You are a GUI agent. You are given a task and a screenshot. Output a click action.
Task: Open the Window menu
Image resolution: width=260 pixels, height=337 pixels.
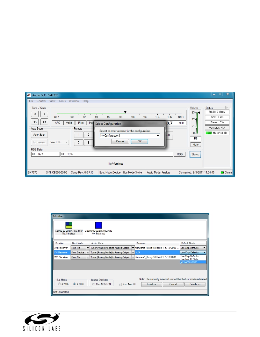pos(74,101)
